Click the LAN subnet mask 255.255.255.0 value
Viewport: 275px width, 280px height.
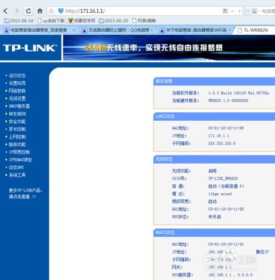coord(222,143)
